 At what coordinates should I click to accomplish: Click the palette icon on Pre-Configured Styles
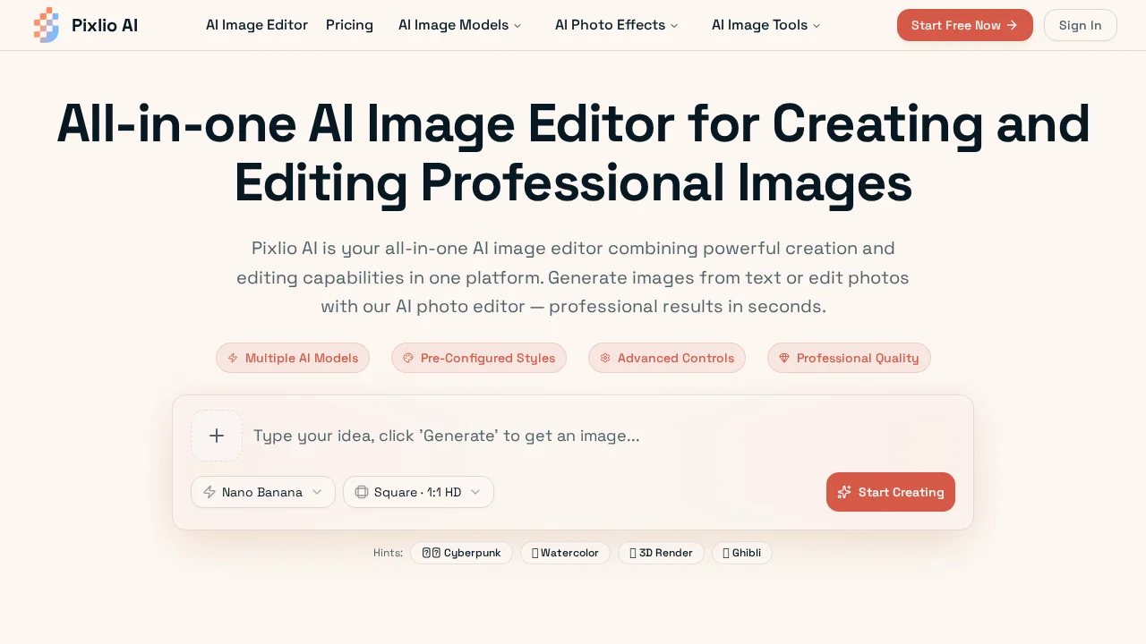(408, 358)
